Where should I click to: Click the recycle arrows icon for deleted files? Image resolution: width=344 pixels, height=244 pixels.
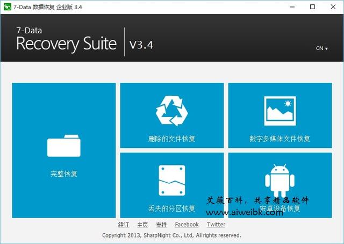pyautogui.click(x=172, y=111)
